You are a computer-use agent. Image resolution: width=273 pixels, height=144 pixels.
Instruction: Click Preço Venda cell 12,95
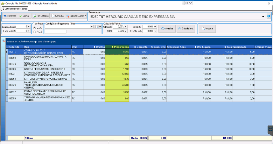(117, 69)
